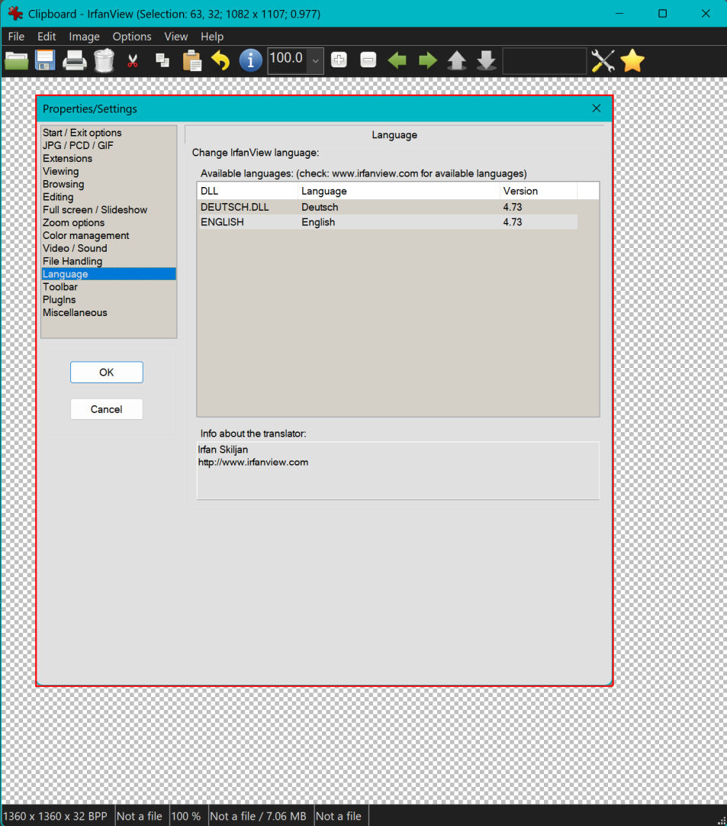This screenshot has width=727, height=826.
Task: Click the Print toolbar icon
Action: [75, 60]
